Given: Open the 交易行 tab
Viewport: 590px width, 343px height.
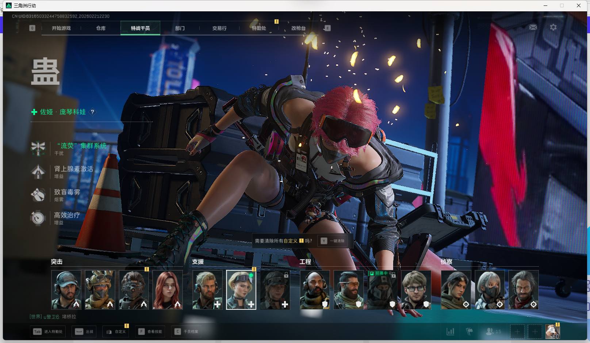Looking at the screenshot, I should tap(219, 28).
